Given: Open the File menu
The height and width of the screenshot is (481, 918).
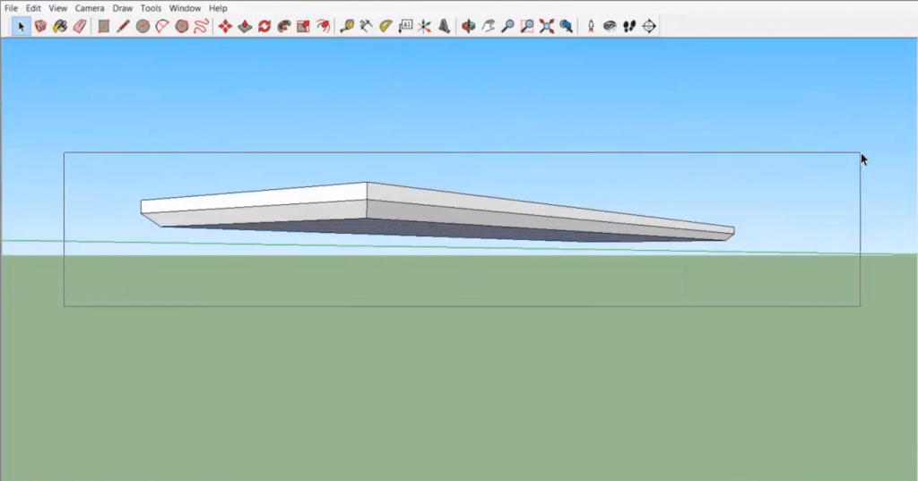Looking at the screenshot, I should [12, 8].
